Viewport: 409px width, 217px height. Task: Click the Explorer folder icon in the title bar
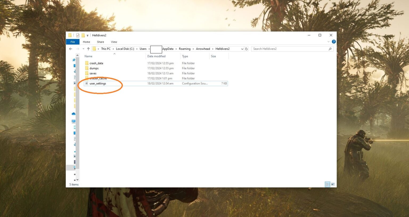[70, 35]
